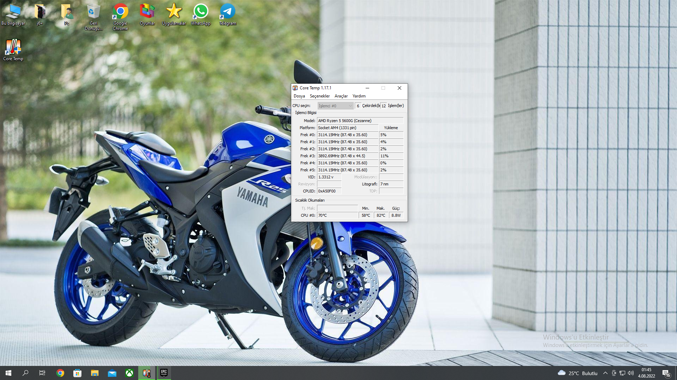Open the Windows Start menu
This screenshot has height=380, width=677.
coord(8,373)
